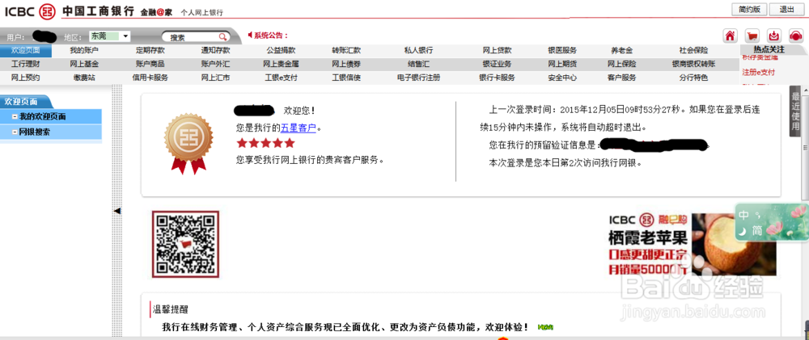Screen dimensions: 809x340
Task: Switch to 简约版 layout
Action: 749,9
